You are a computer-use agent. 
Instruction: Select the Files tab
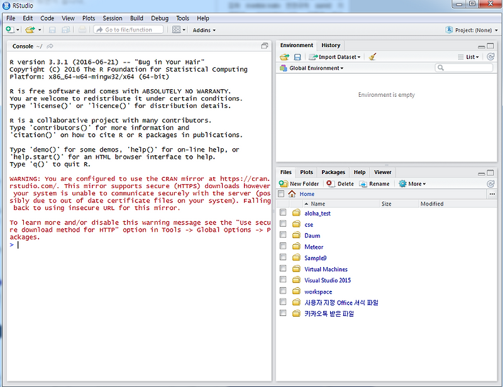286,172
